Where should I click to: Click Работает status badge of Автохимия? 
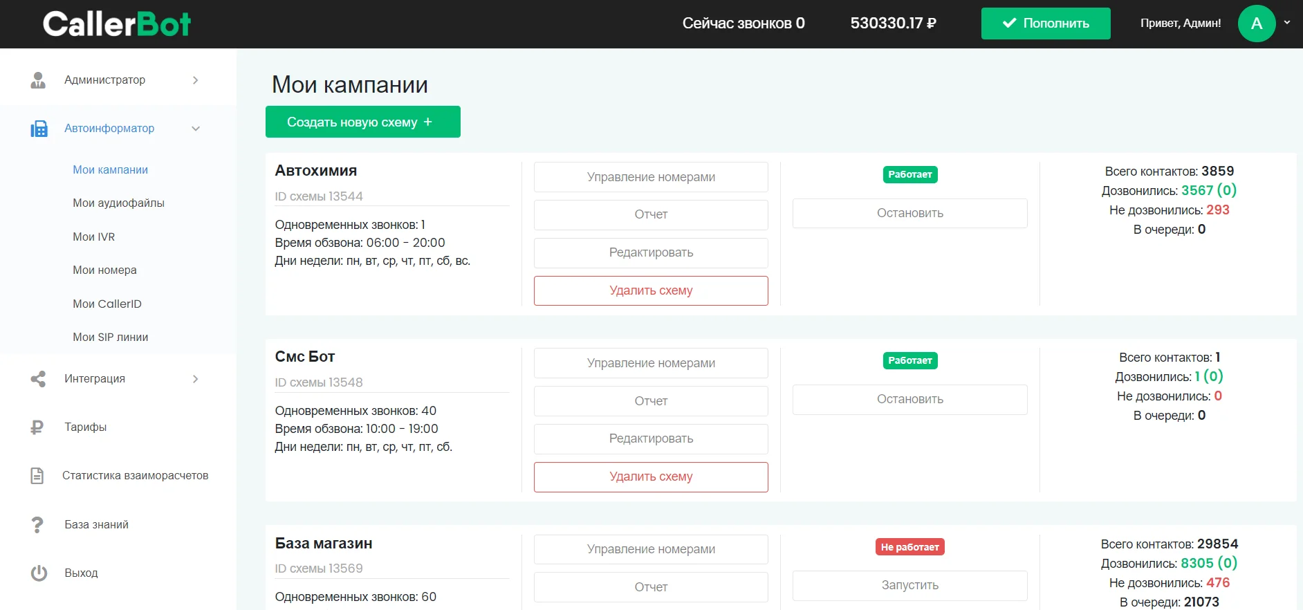tap(910, 174)
